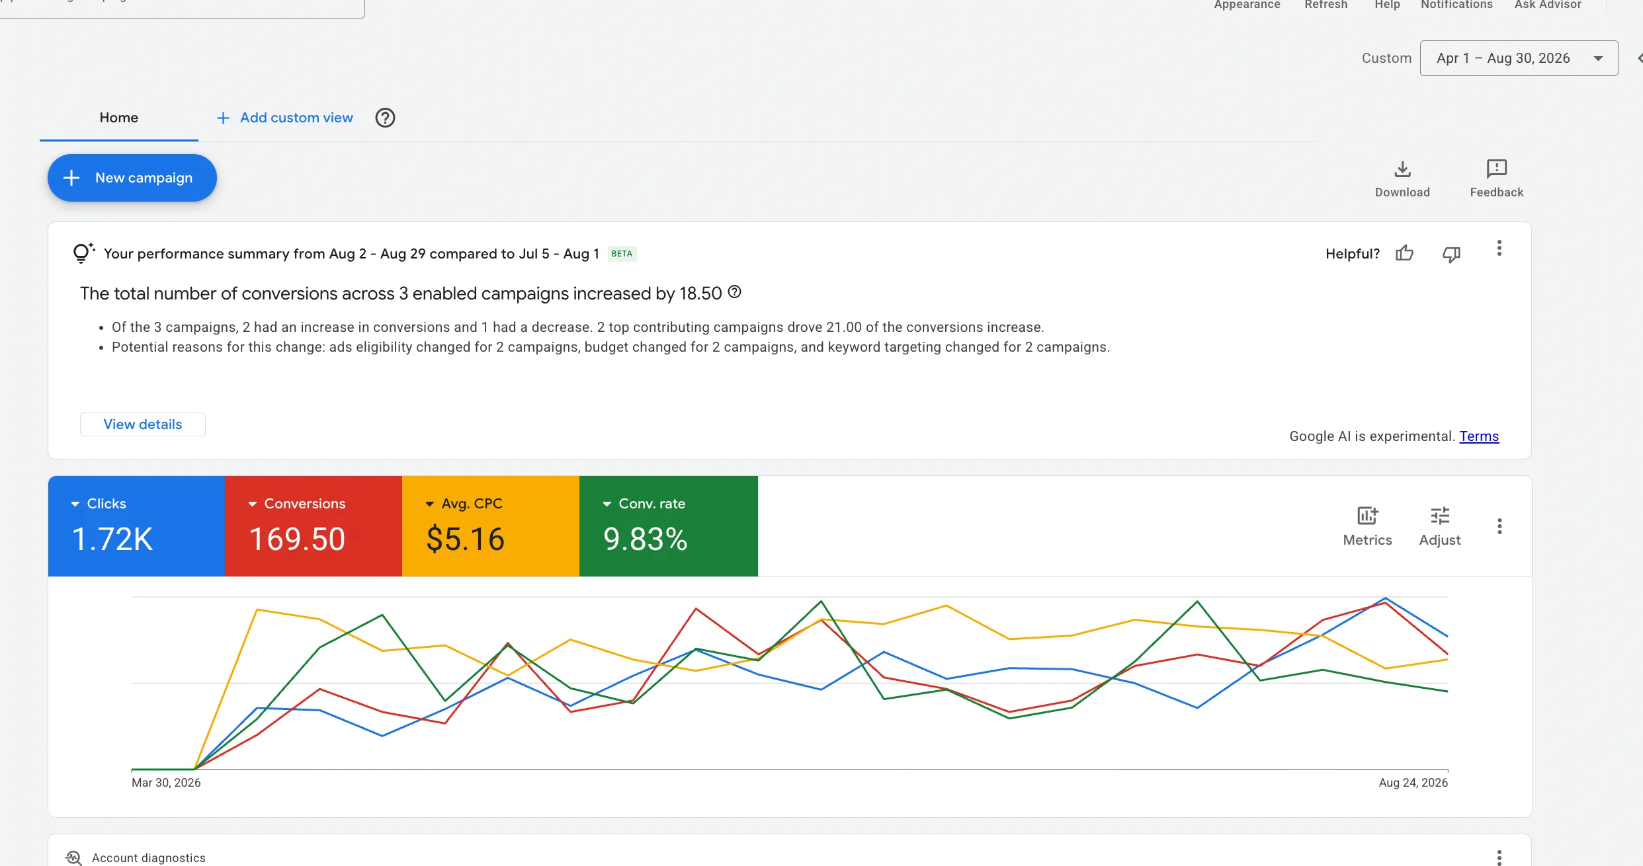
Task: Click the blue Clicks 1.72K tile
Action: (136, 526)
